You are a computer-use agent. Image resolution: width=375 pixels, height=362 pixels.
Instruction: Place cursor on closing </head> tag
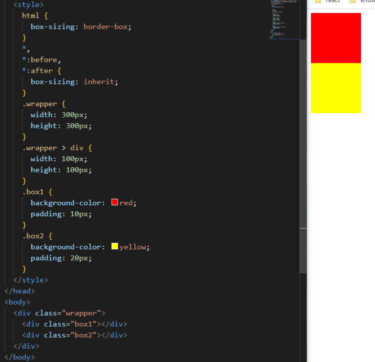[x=19, y=291]
